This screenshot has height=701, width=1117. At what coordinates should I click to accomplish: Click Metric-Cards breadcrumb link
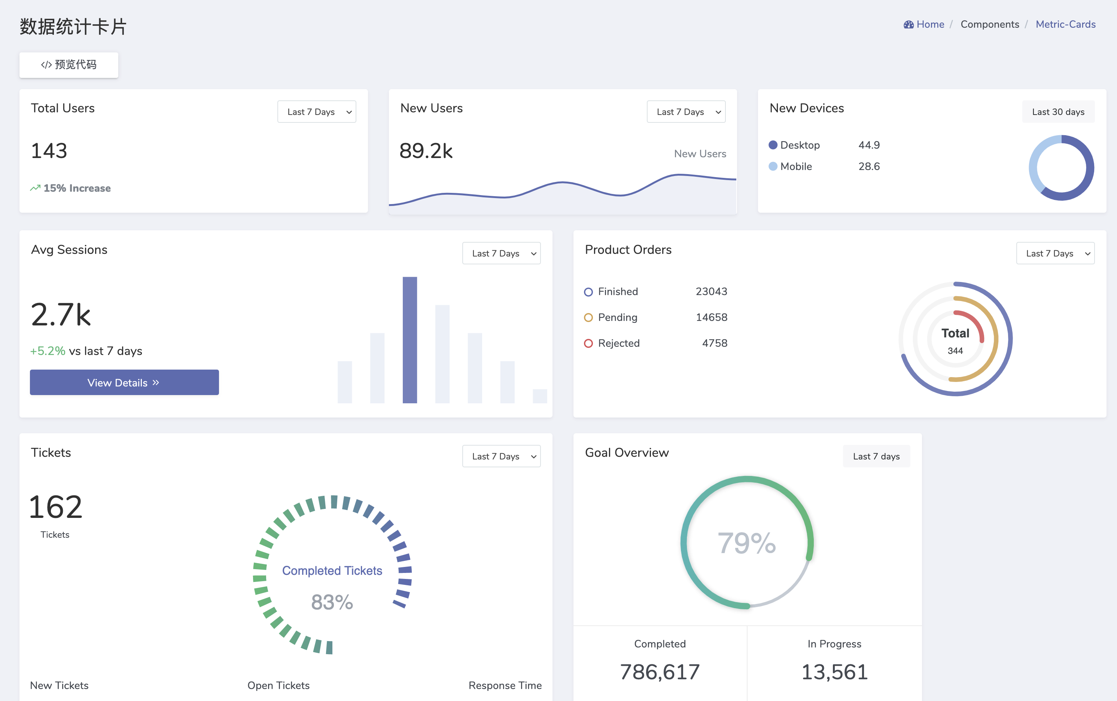(1066, 25)
